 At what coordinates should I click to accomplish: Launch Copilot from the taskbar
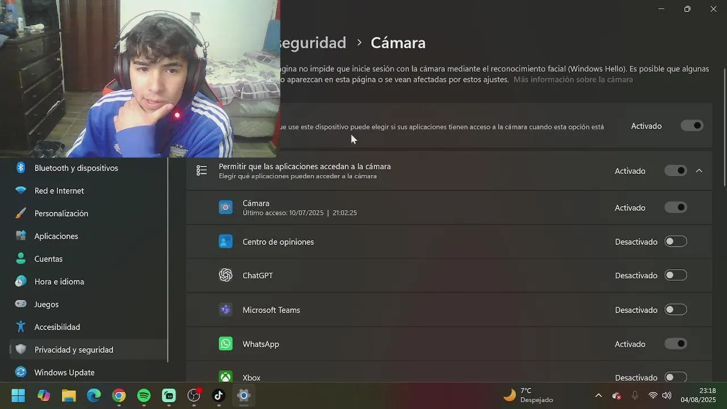pos(44,395)
